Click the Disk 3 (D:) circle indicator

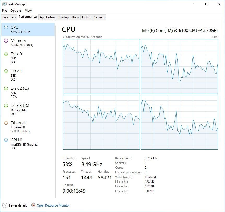tap(6, 106)
